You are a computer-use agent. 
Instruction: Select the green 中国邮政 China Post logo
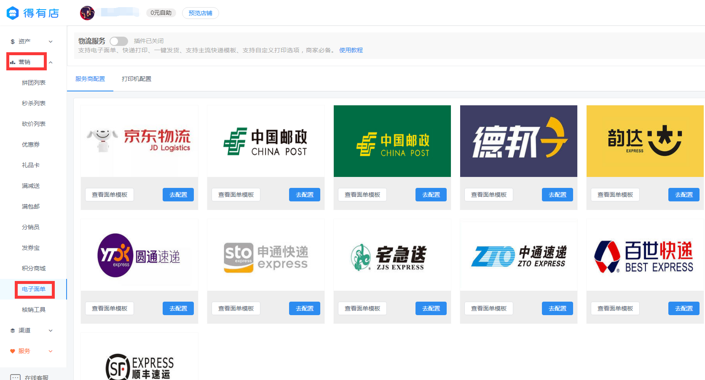point(392,141)
